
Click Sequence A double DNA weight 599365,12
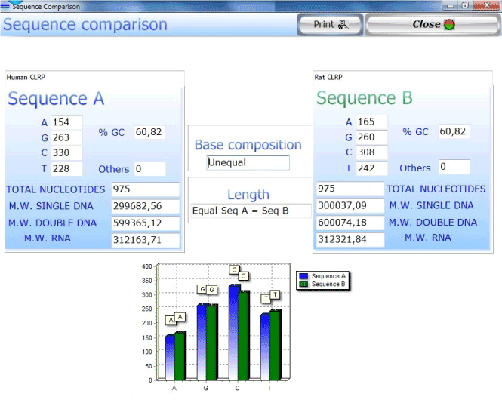pos(146,223)
